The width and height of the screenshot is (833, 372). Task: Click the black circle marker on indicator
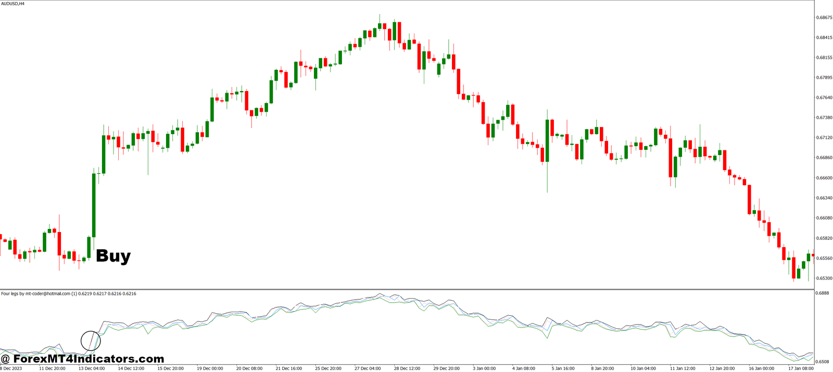[90, 341]
